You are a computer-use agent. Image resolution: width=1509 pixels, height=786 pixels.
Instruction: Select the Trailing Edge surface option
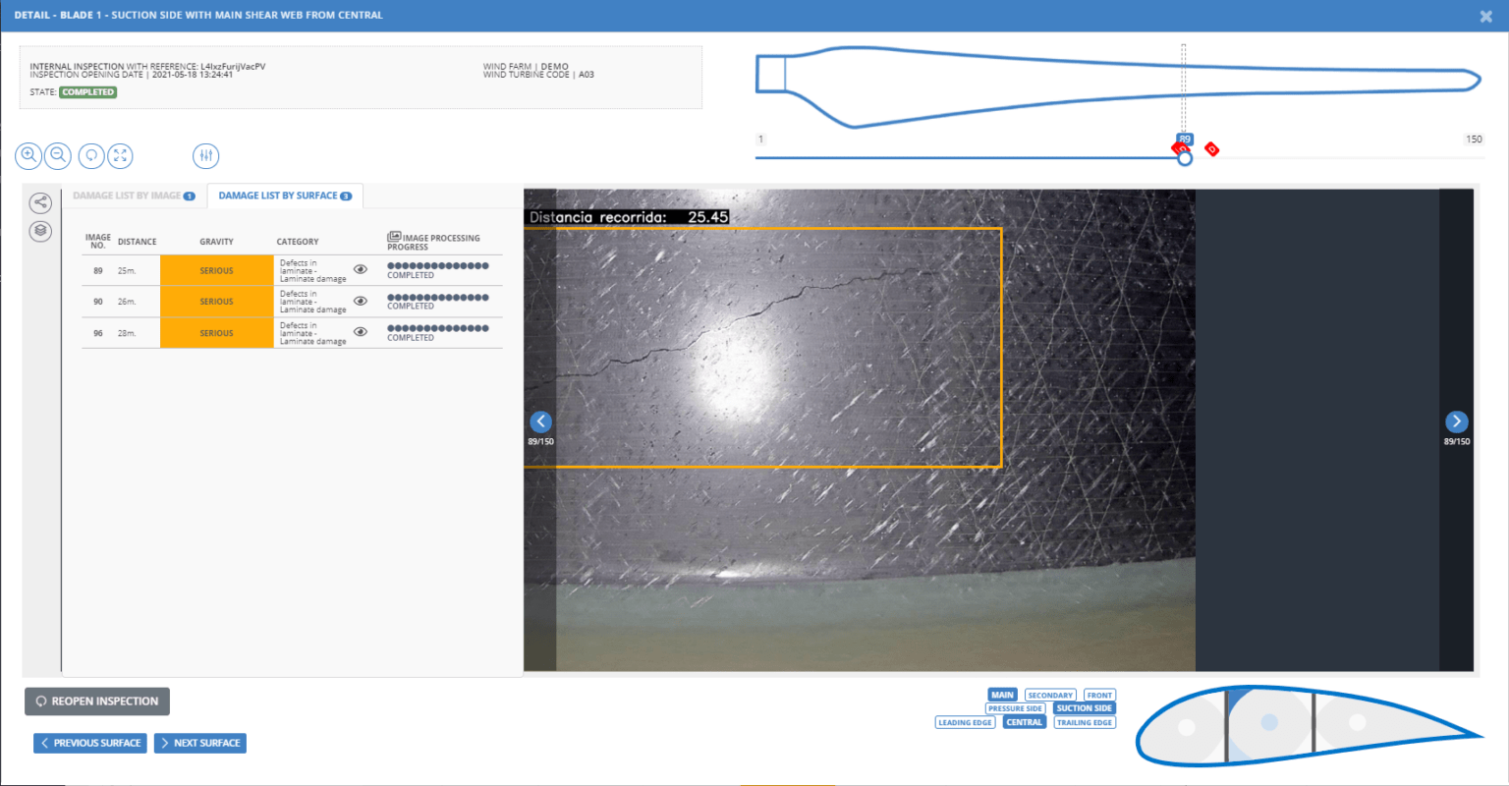pos(1084,722)
